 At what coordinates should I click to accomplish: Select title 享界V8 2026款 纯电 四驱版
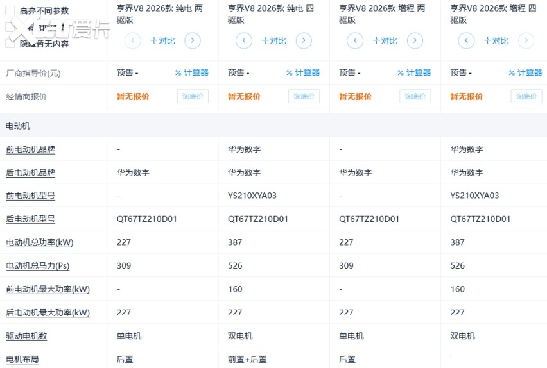tap(271, 14)
